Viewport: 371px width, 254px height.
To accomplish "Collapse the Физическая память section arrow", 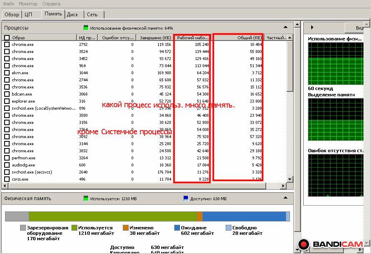I will click(x=286, y=198).
